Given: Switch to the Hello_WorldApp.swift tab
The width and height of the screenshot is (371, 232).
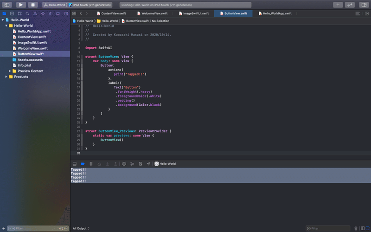Looking at the screenshot, I should coord(275,13).
